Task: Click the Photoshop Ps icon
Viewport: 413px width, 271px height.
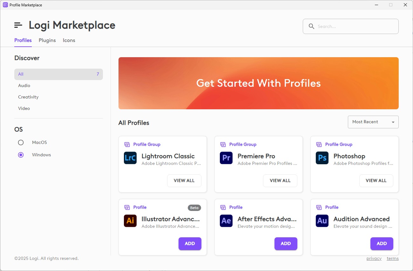Action: pyautogui.click(x=322, y=158)
